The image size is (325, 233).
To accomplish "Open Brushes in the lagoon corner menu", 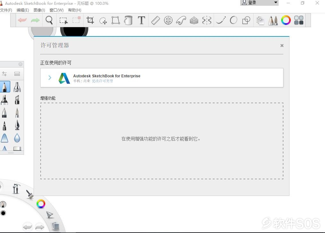I will tap(30, 194).
